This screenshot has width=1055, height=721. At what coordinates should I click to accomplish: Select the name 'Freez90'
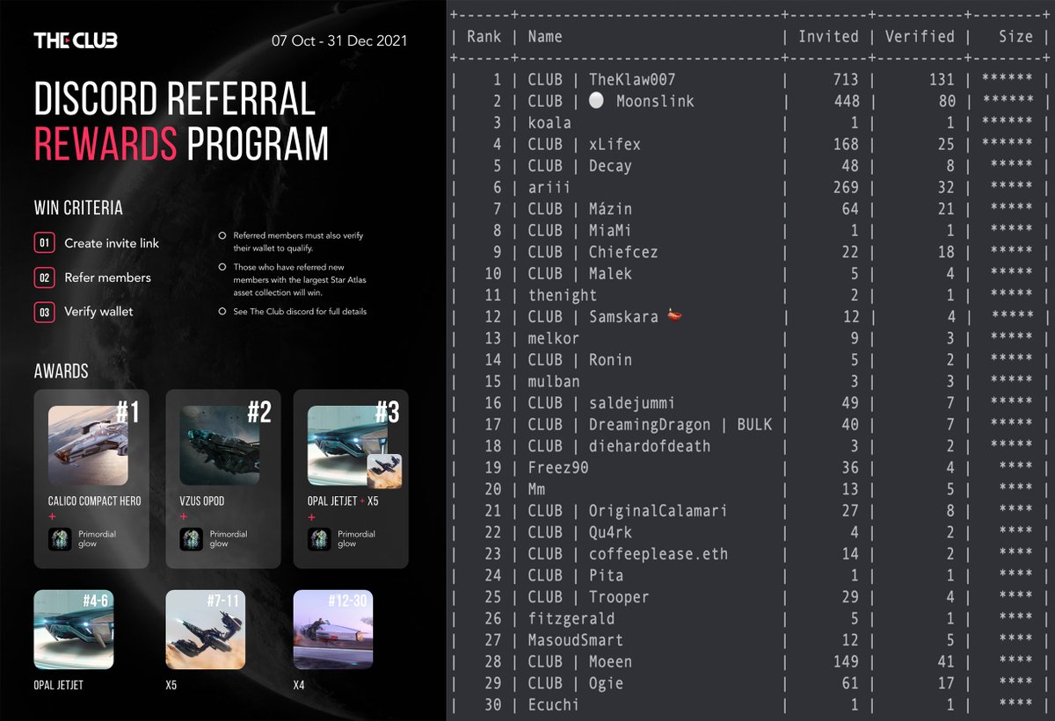pos(558,467)
